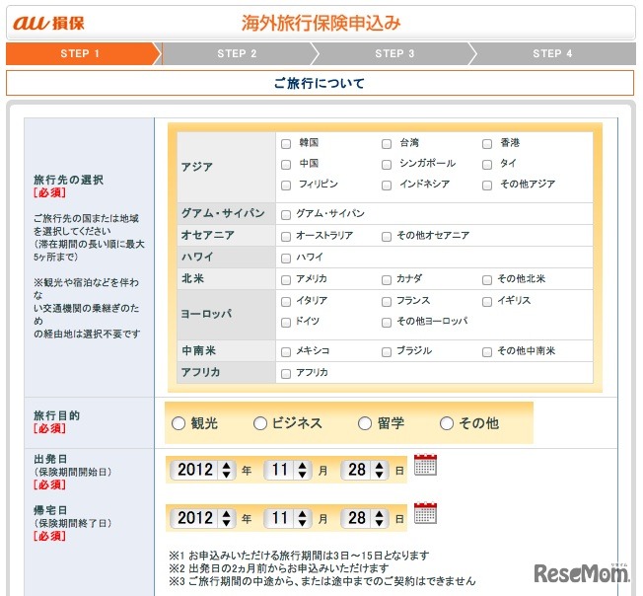Screen dimensions: 643x596
Task: Click the ご旅行について section heading
Action: coord(320,83)
